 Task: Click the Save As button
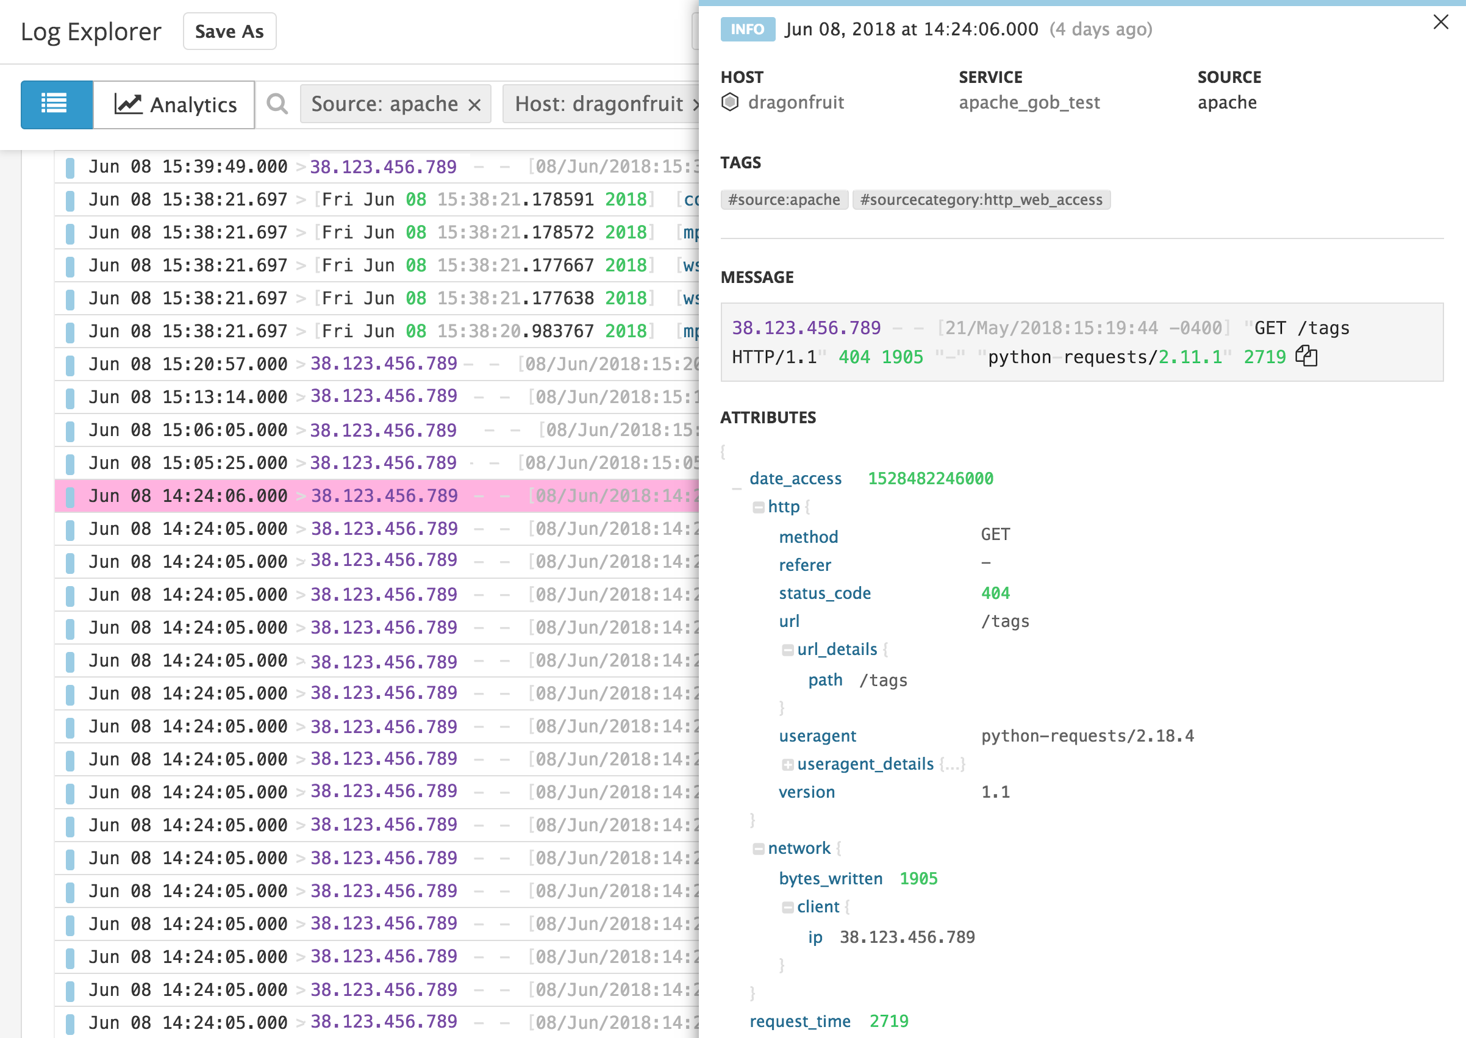click(229, 30)
